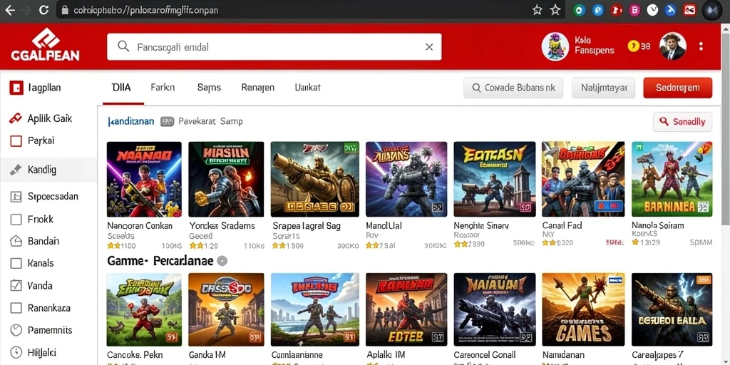Select the Kandlig sidebar item
The width and height of the screenshot is (730, 365).
coord(48,170)
